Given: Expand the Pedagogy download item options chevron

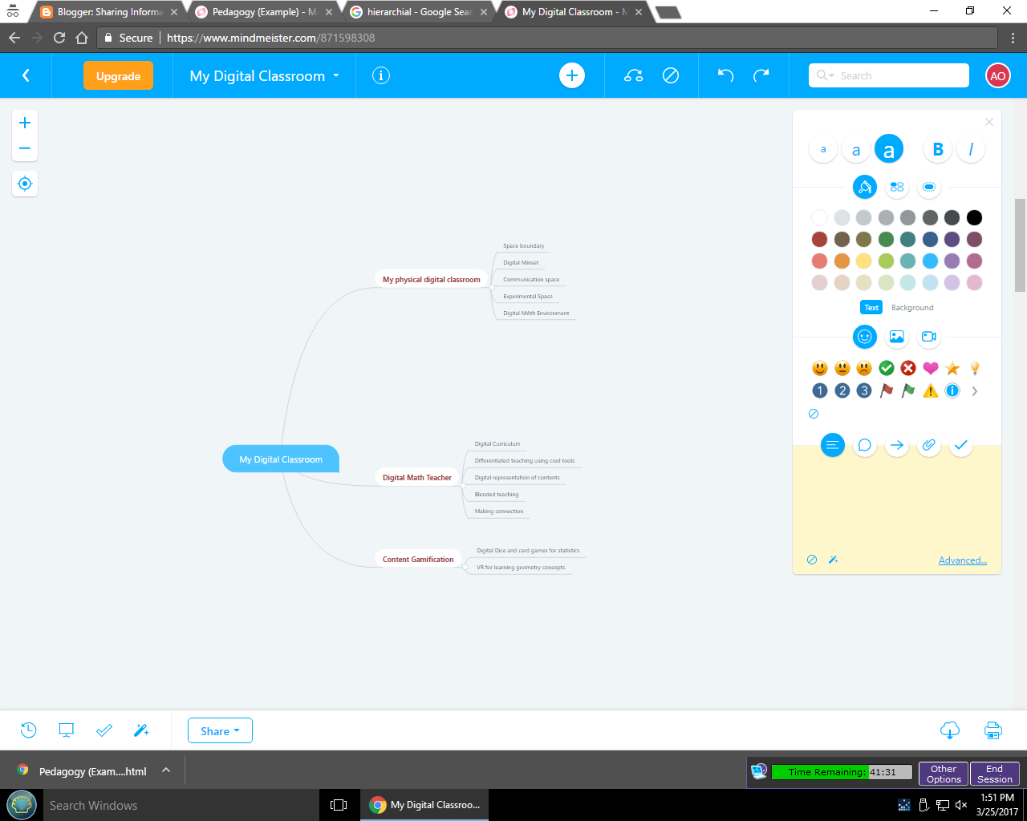Looking at the screenshot, I should pos(166,770).
